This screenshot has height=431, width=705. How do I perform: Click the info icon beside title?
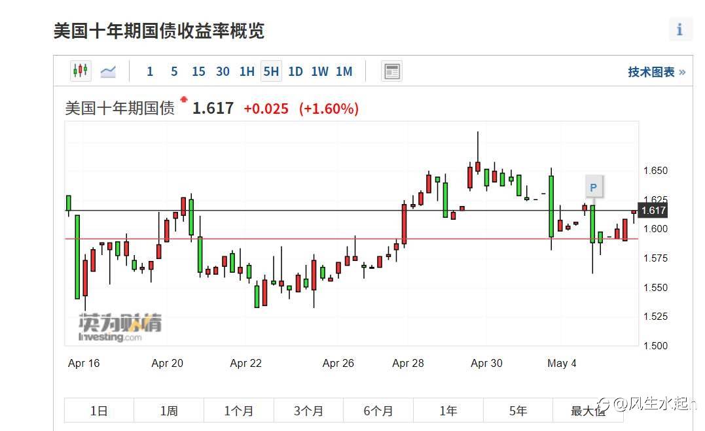pos(679,29)
